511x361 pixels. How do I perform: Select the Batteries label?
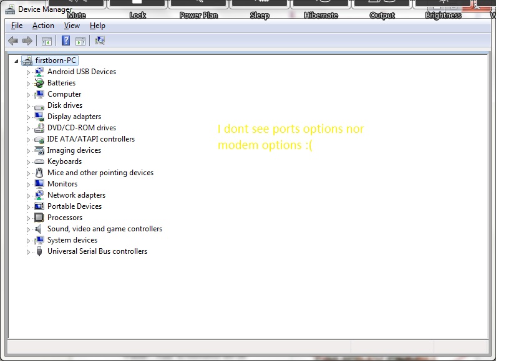click(x=61, y=83)
